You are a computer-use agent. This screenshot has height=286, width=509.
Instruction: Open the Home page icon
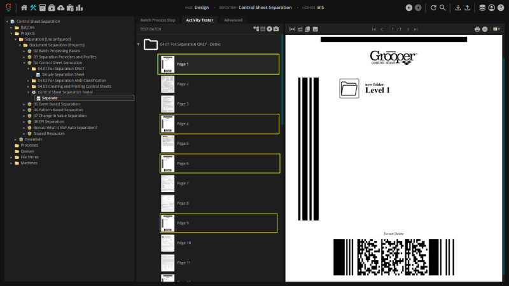click(24, 8)
